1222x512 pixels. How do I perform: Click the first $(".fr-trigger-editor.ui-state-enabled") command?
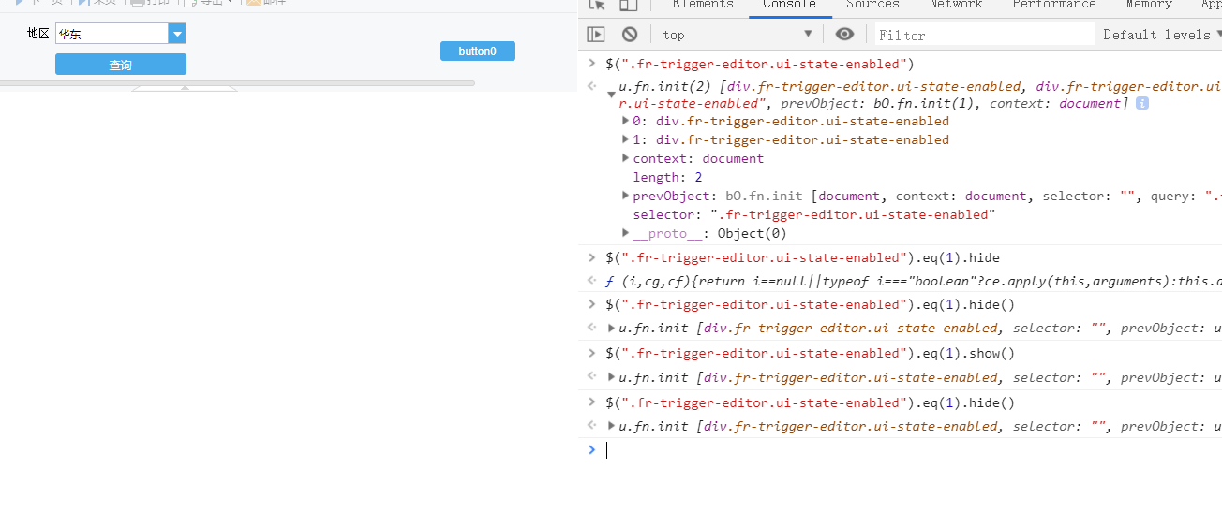click(760, 64)
